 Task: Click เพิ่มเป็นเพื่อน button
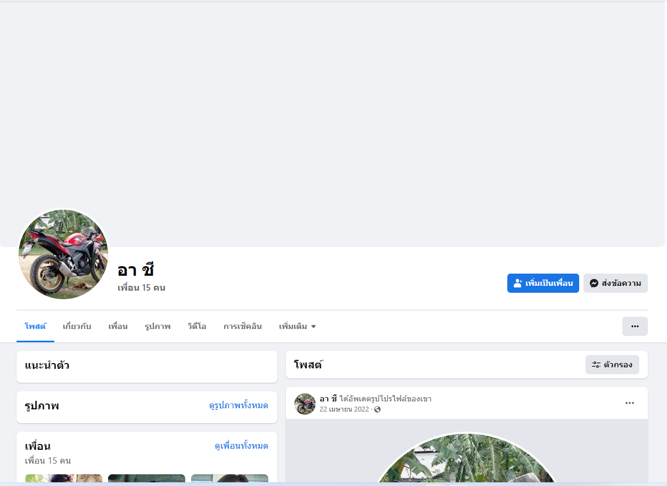pyautogui.click(x=543, y=283)
